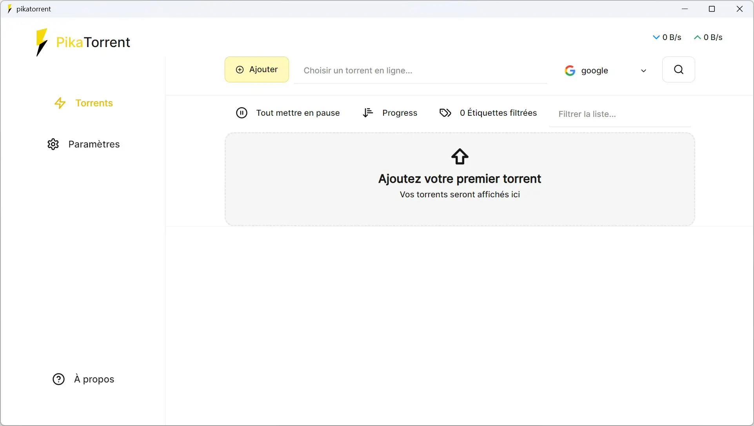Open Paramètres settings page
Image resolution: width=754 pixels, height=426 pixels.
click(x=83, y=144)
